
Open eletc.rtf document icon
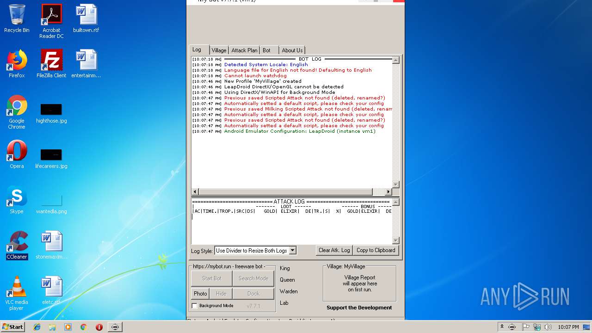coord(51,291)
